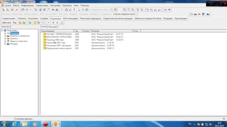The width and height of the screenshot is (227, 127).
Task: Open Windows Explorer folder on the taskbar
Action: click(25, 124)
